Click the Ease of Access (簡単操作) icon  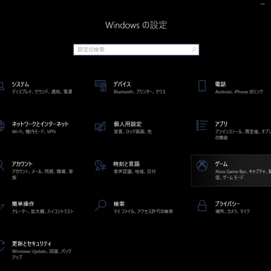2,207
